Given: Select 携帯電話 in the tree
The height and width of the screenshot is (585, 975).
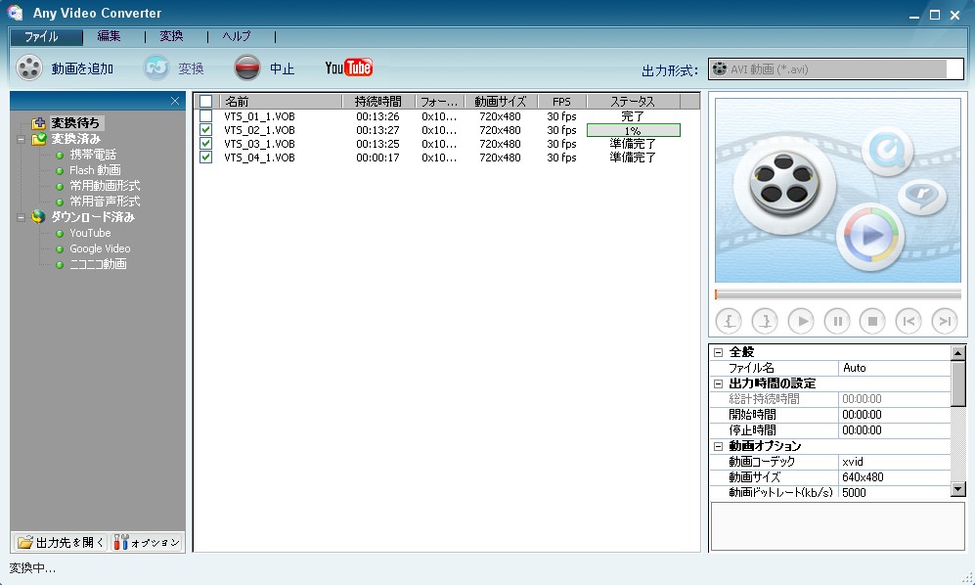Looking at the screenshot, I should (x=93, y=155).
